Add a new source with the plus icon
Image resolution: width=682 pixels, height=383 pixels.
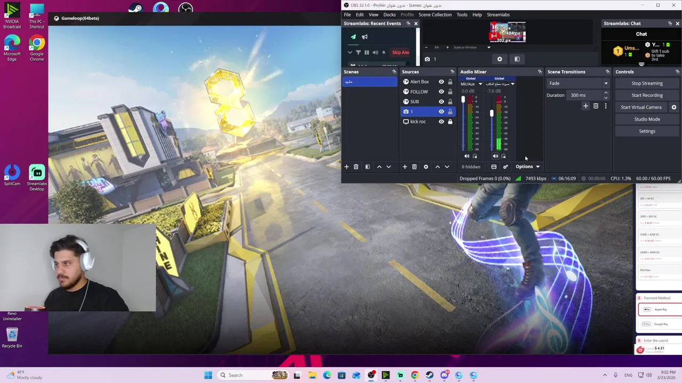[x=404, y=167]
